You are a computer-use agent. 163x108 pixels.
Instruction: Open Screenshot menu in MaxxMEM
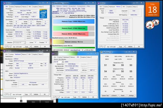(72, 6)
